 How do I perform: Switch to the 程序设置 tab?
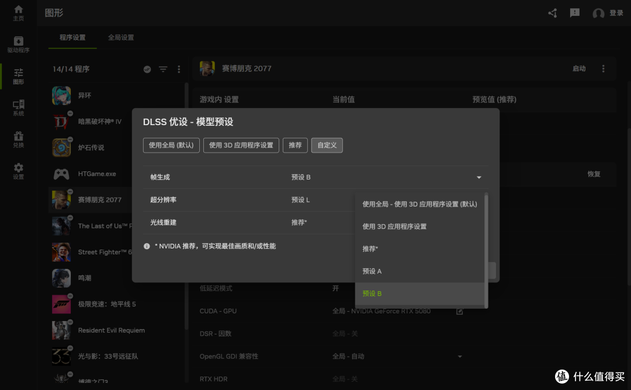point(72,37)
